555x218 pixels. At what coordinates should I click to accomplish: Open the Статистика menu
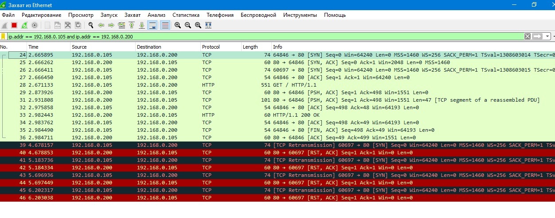pyautogui.click(x=186, y=15)
